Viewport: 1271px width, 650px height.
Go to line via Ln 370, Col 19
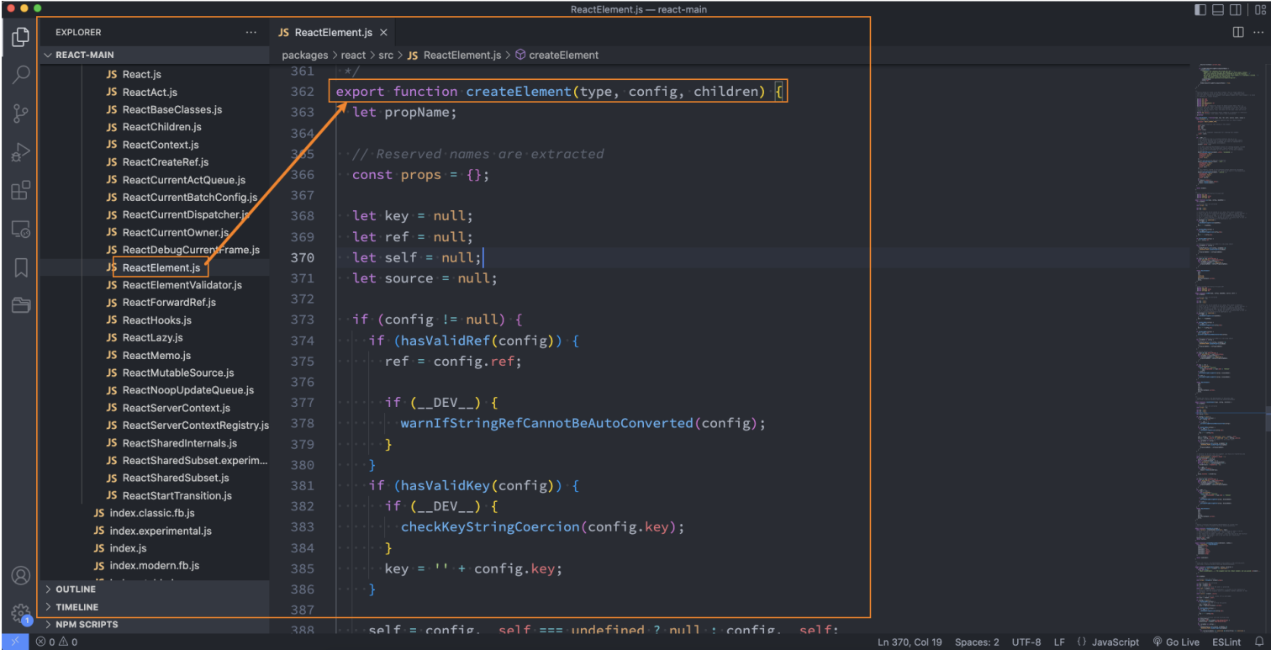coord(910,642)
